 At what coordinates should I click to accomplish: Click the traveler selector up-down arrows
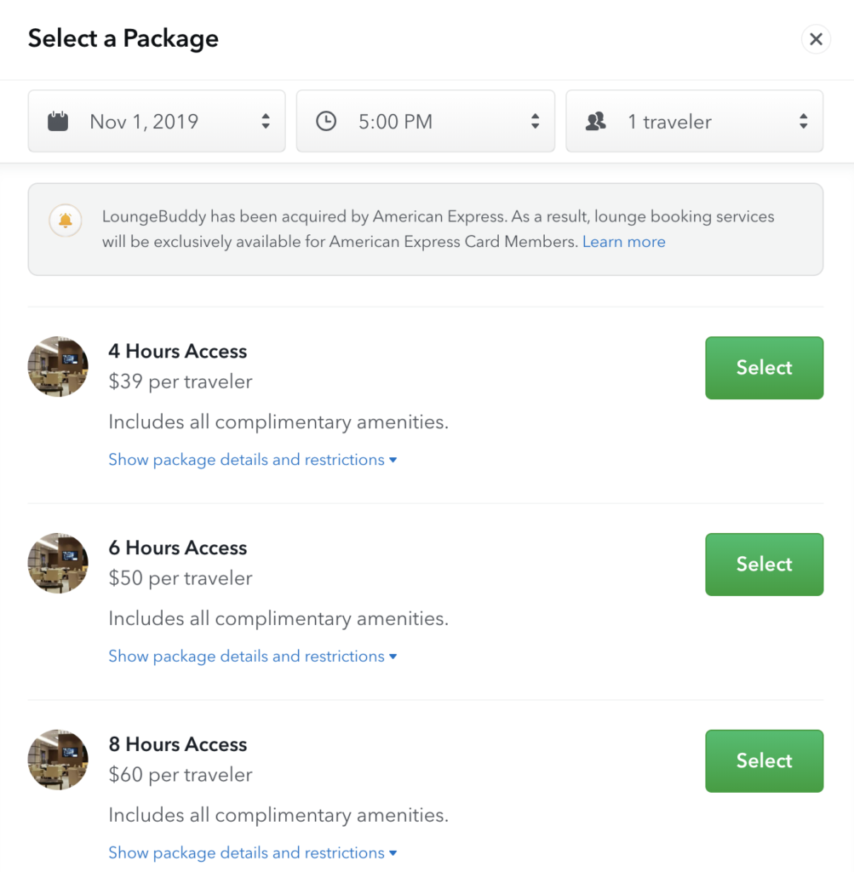tap(803, 122)
